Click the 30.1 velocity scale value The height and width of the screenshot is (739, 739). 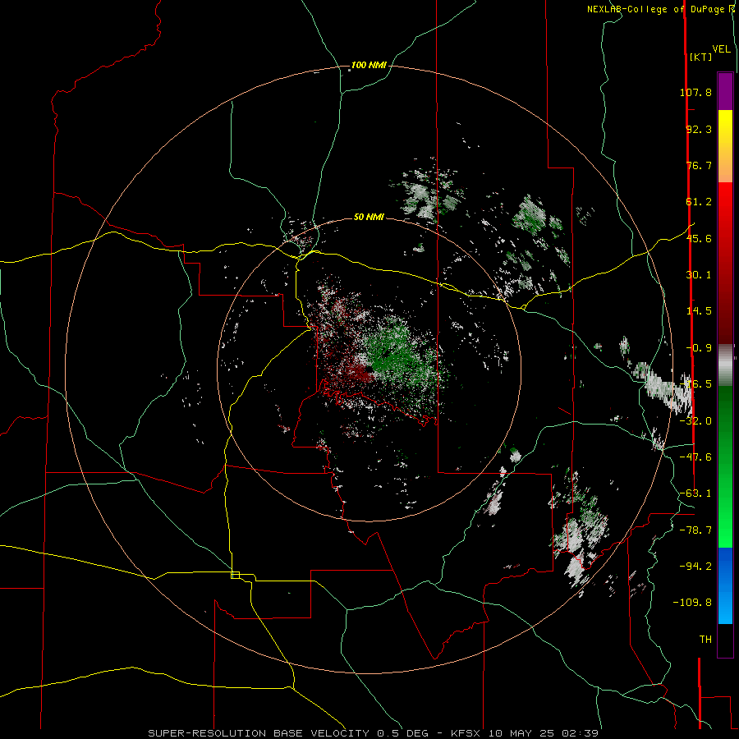coord(699,275)
